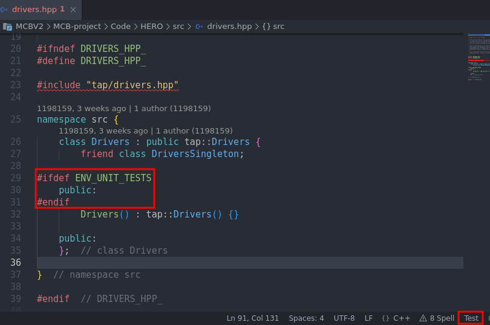This screenshot has height=325, width=490.
Task: Close the drivers.hpp editor tab
Action: [74, 9]
